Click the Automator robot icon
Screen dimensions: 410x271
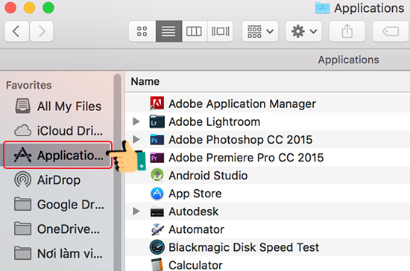[x=157, y=229]
